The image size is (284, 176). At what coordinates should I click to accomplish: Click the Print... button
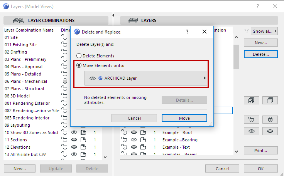pos(260,151)
